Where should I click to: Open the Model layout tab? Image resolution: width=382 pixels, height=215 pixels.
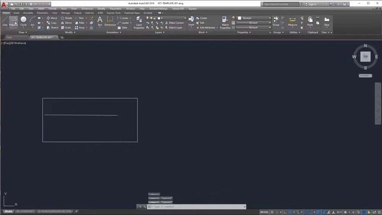point(8,211)
